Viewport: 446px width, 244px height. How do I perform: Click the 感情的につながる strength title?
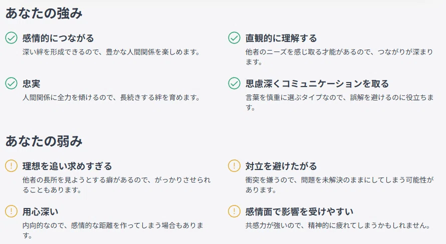pyautogui.click(x=58, y=38)
